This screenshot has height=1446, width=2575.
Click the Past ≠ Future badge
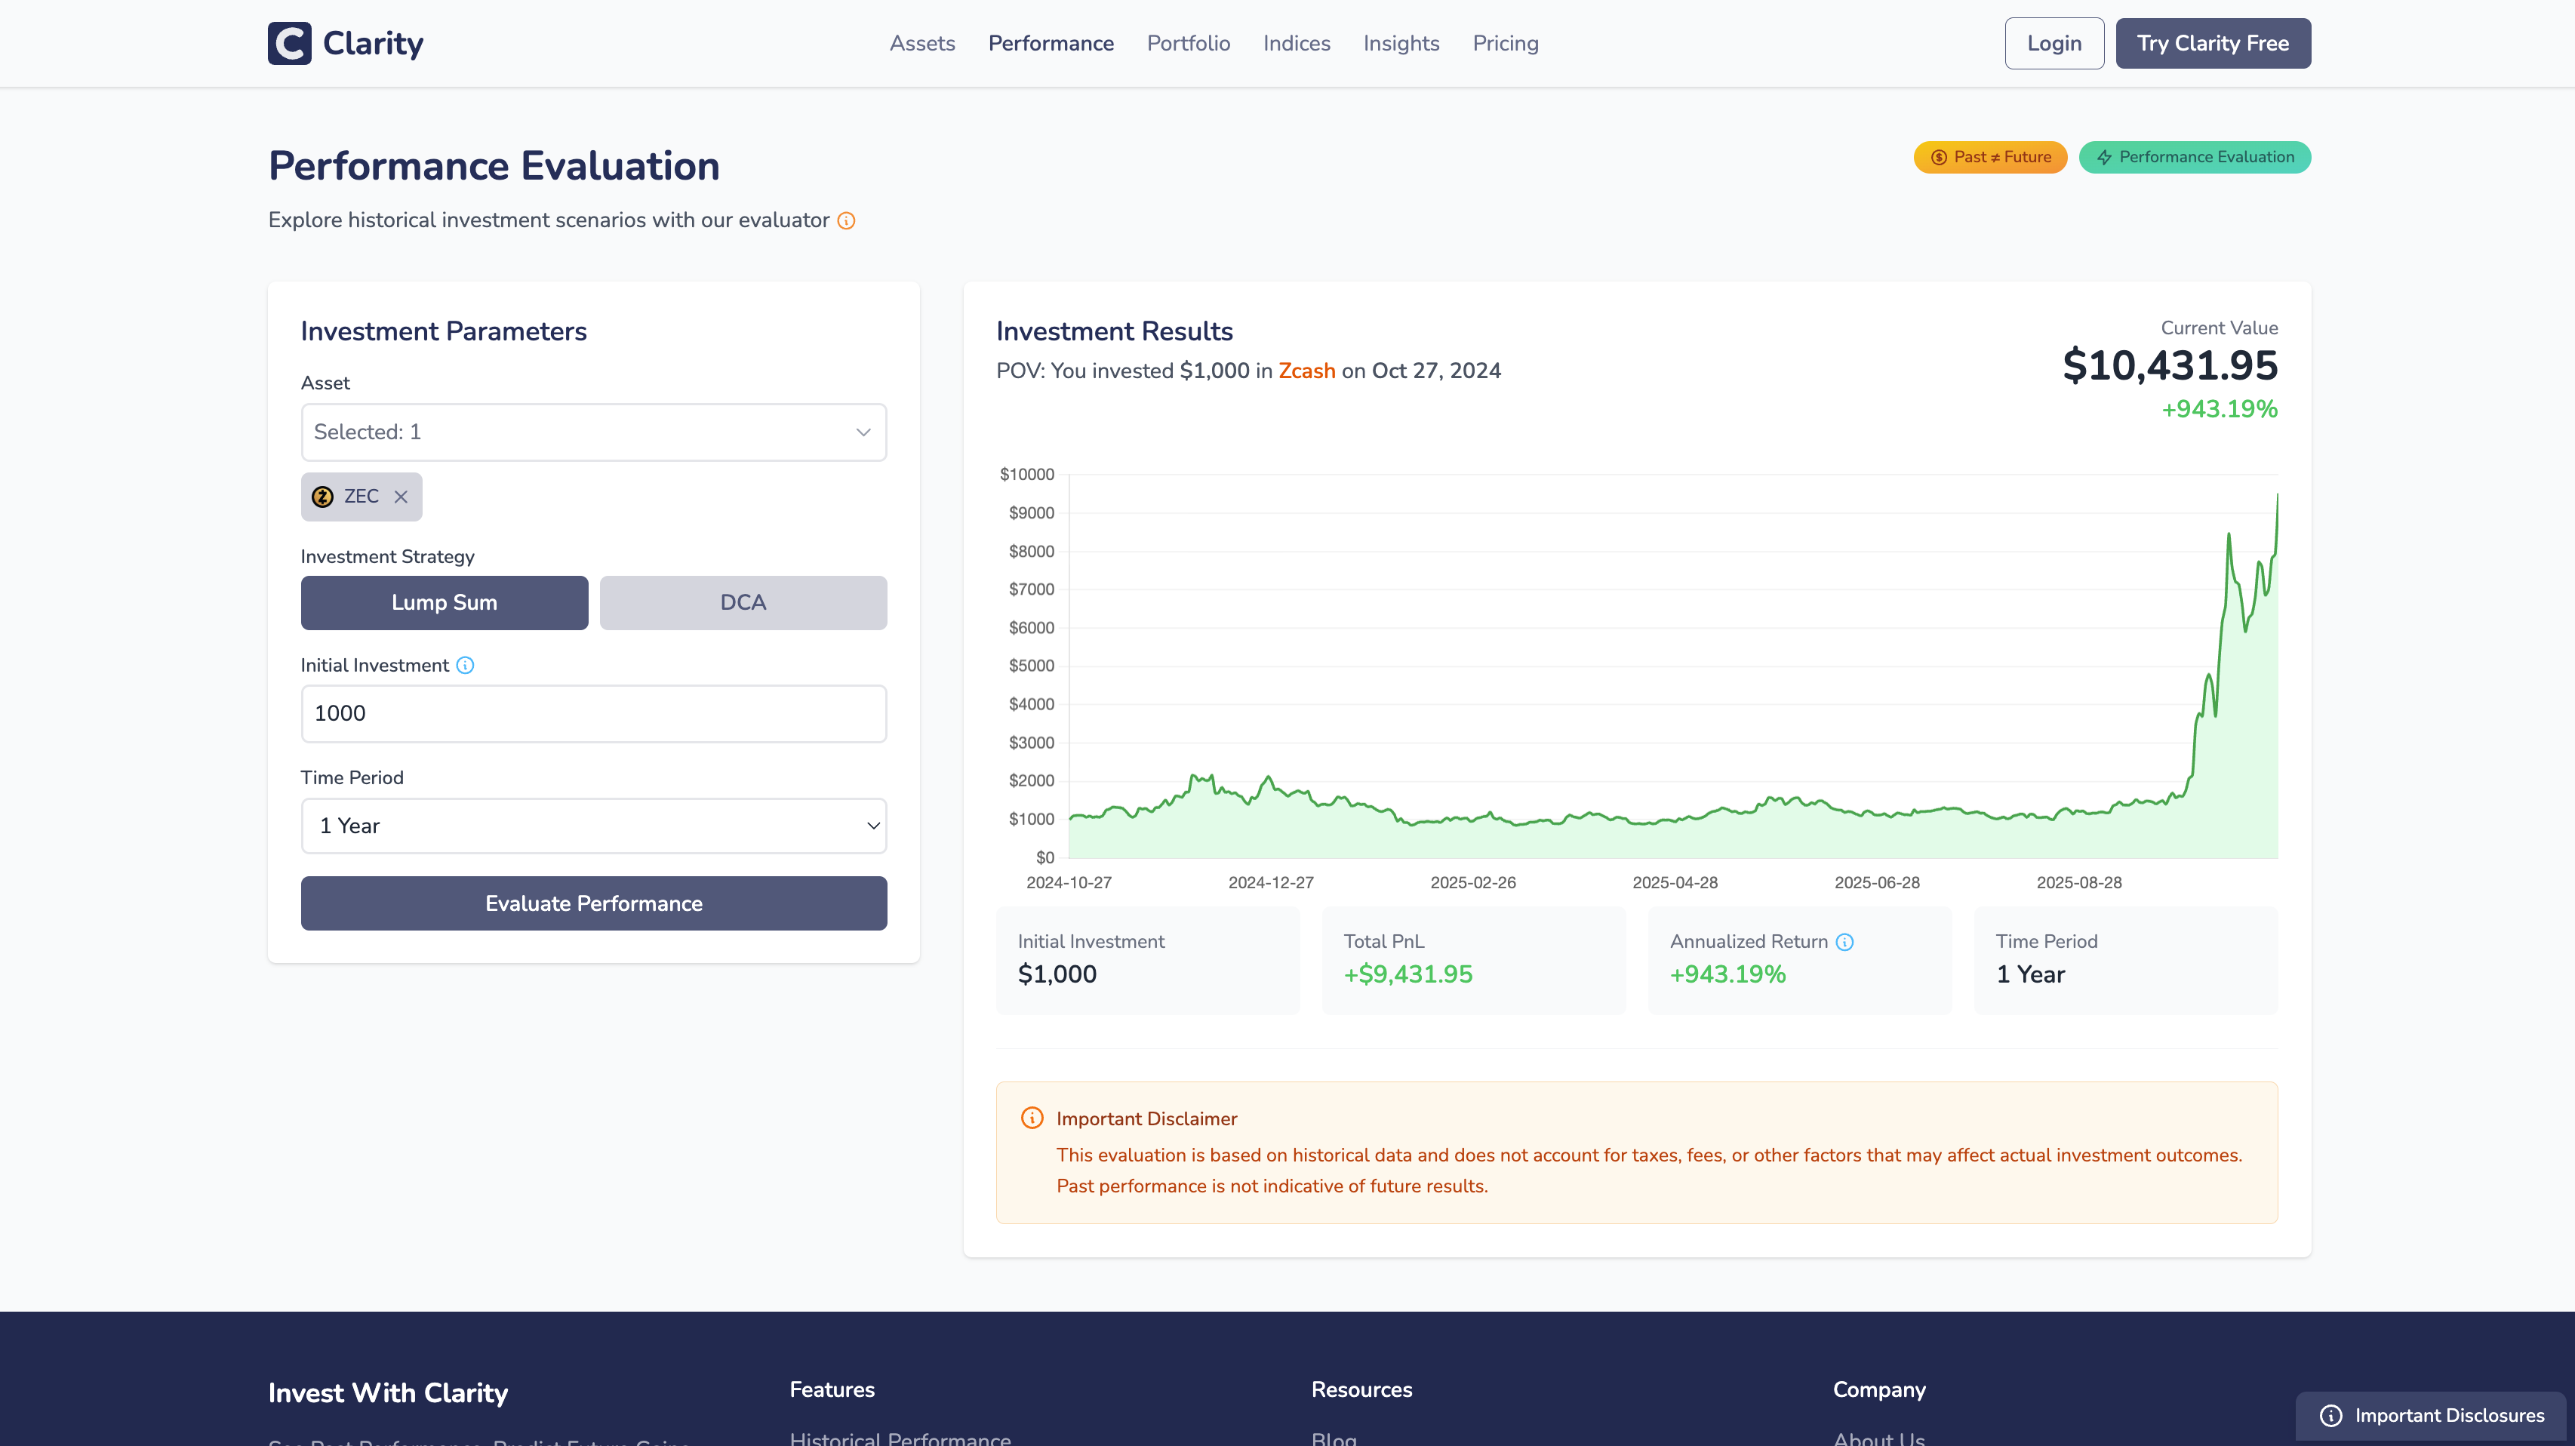[1989, 157]
